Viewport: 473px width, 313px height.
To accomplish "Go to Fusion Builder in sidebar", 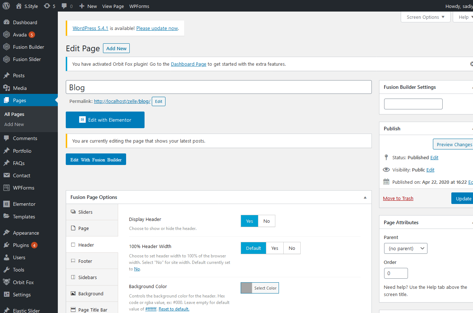I will click(x=29, y=47).
